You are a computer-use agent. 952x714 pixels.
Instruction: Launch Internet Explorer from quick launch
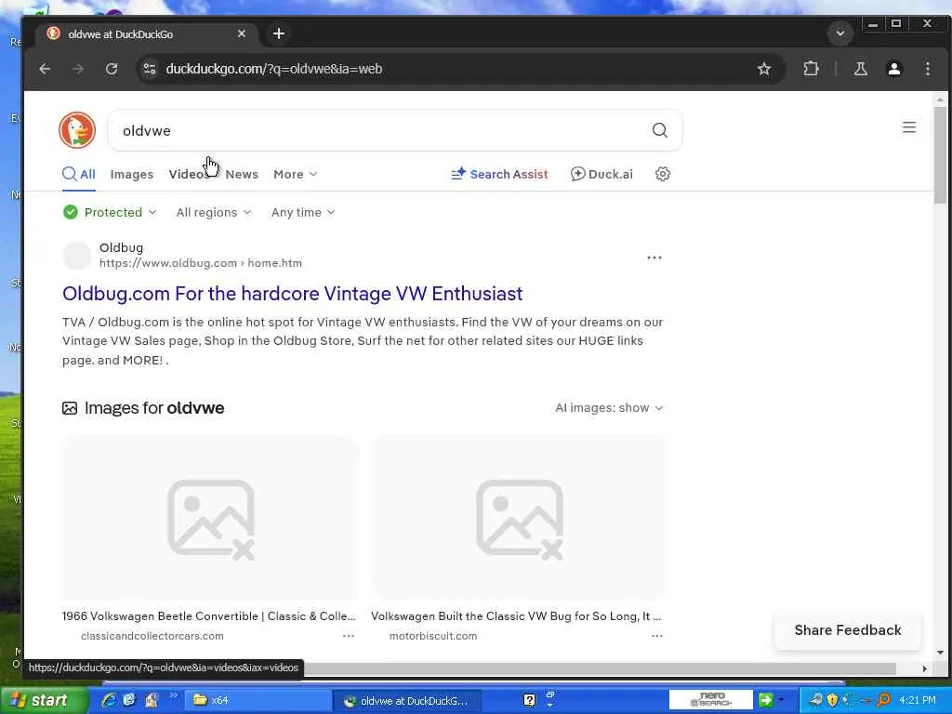(x=110, y=700)
